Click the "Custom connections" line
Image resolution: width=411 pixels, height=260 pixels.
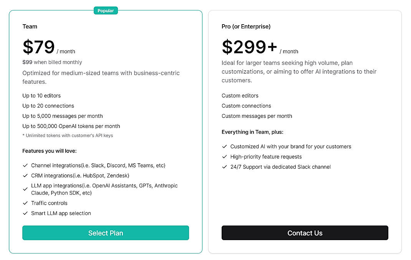(x=246, y=106)
